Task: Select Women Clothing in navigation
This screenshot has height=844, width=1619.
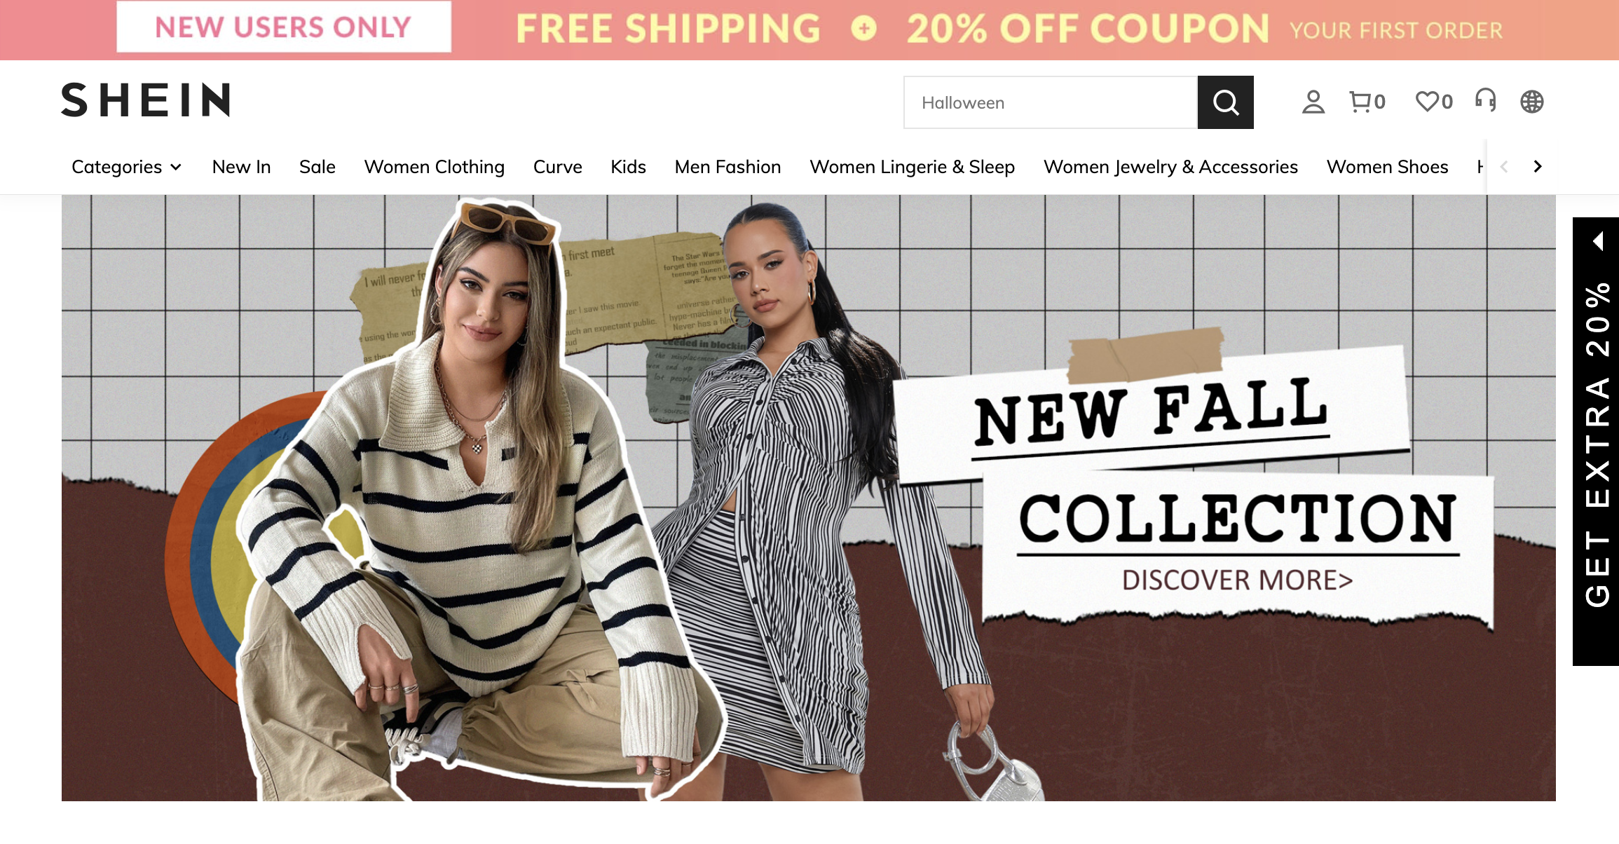Action: click(435, 167)
